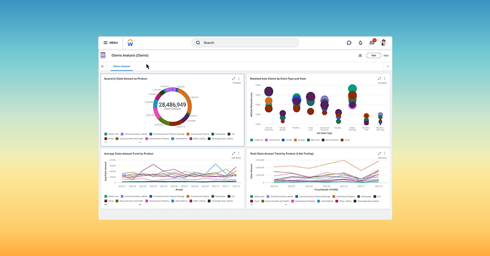This screenshot has width=490, height=256.
Task: Open options menu of Quarterly Claim Amount chart
Action: [x=239, y=79]
